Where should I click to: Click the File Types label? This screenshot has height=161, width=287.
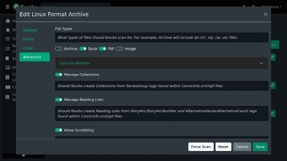pos(64,29)
